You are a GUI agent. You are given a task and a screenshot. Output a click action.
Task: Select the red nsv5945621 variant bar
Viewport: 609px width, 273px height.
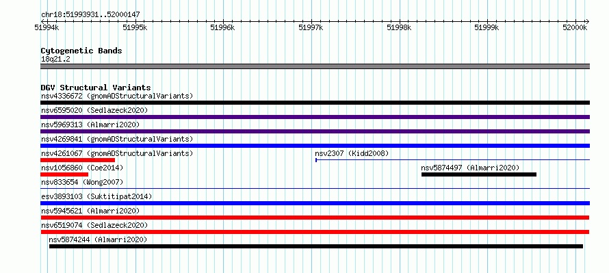coord(315,218)
